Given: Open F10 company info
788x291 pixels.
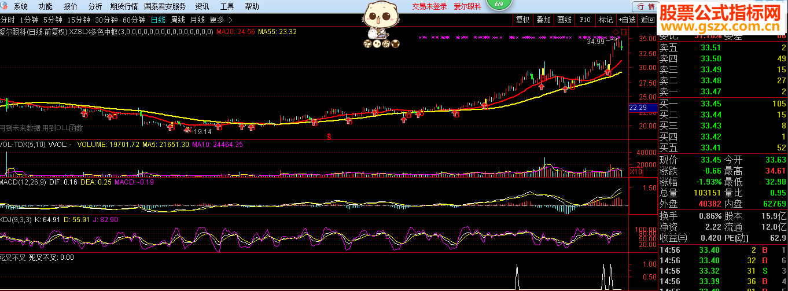Looking at the screenshot, I should (585, 20).
